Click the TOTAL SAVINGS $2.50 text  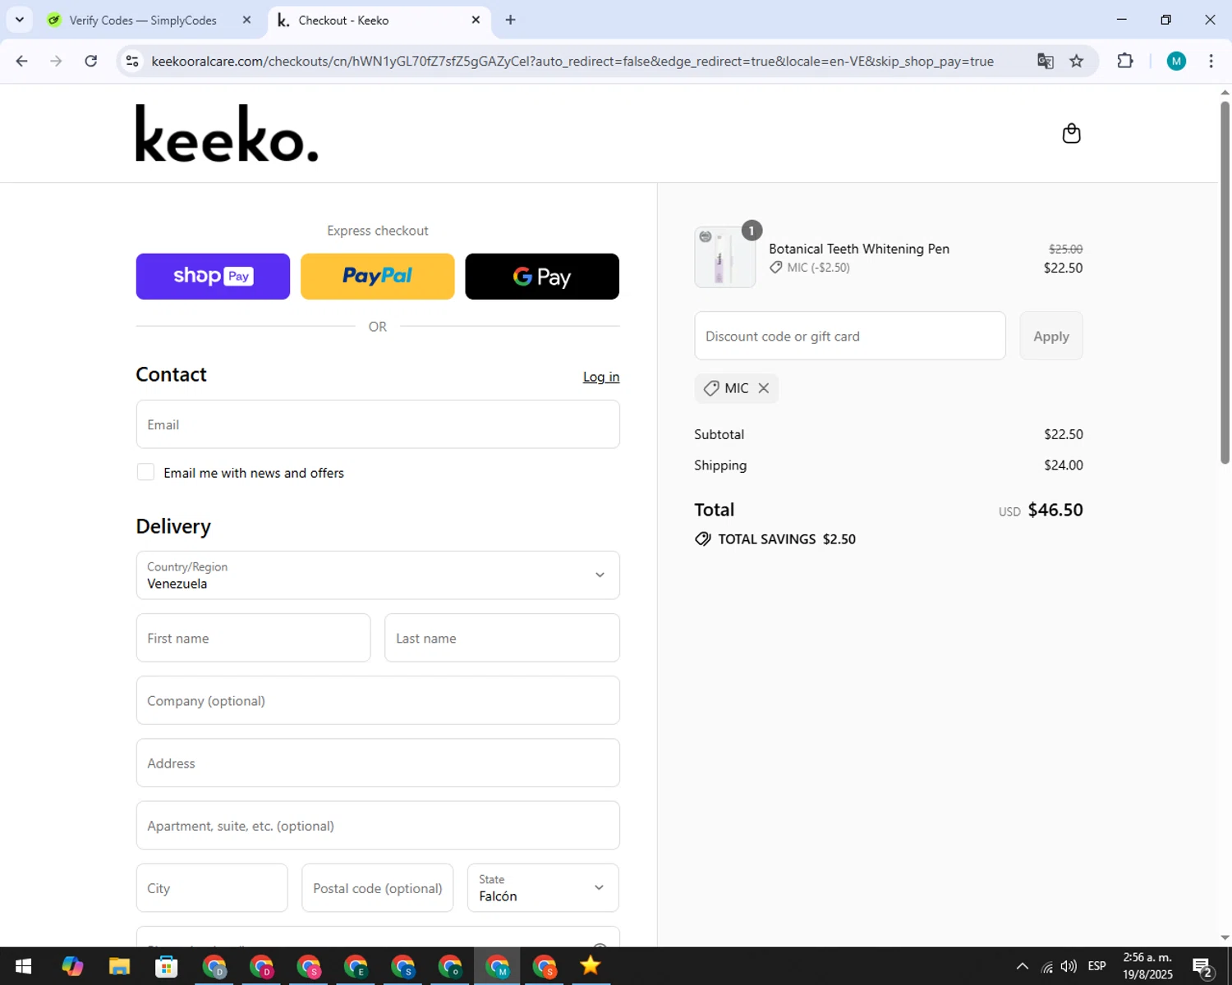787,539
